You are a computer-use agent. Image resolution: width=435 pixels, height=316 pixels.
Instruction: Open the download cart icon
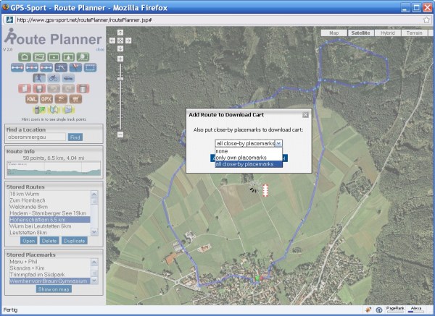pyautogui.click(x=75, y=98)
